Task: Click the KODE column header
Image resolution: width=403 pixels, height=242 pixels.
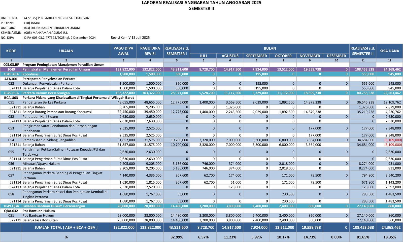Action: [11, 51]
